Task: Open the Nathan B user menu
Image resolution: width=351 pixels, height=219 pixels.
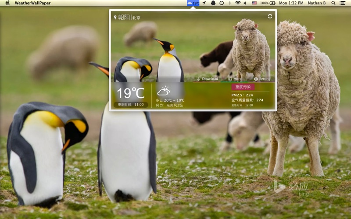Action: pyautogui.click(x=317, y=3)
